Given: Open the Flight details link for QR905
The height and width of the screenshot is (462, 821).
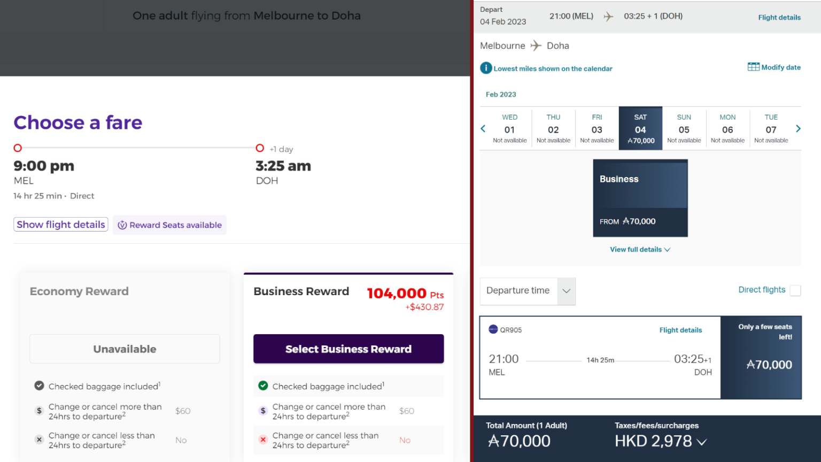Looking at the screenshot, I should pos(680,329).
